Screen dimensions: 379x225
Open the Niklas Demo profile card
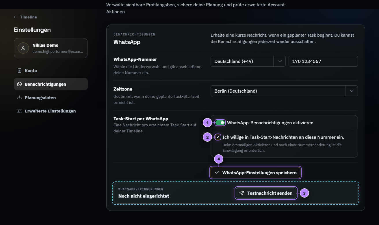pyautogui.click(x=51, y=48)
